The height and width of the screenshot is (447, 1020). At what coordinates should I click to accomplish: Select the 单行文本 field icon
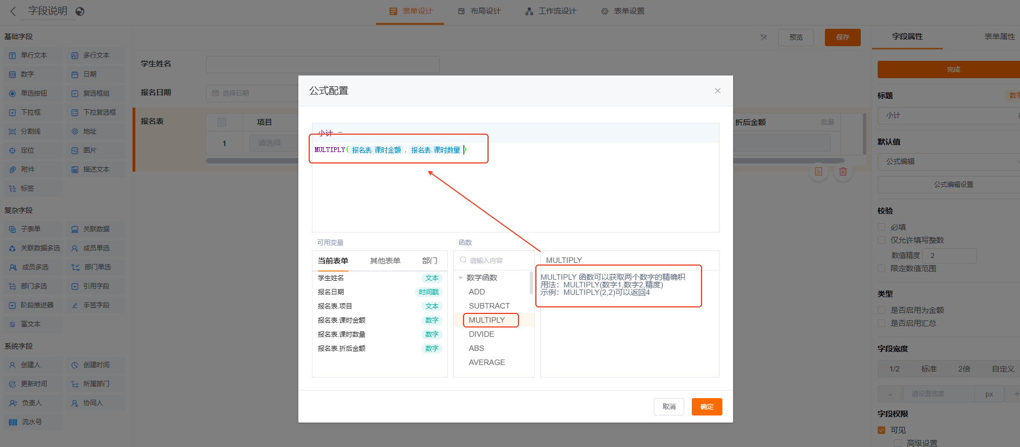tap(12, 55)
